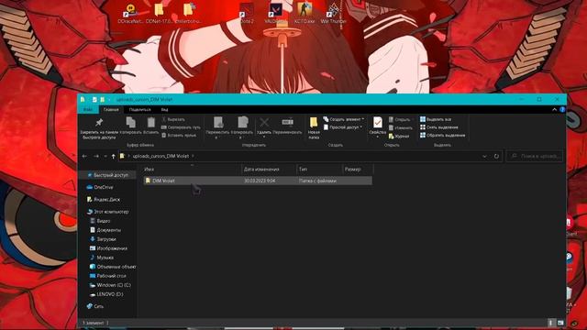
Task: Switch to large icons view in status bar
Action: pyautogui.click(x=560, y=323)
